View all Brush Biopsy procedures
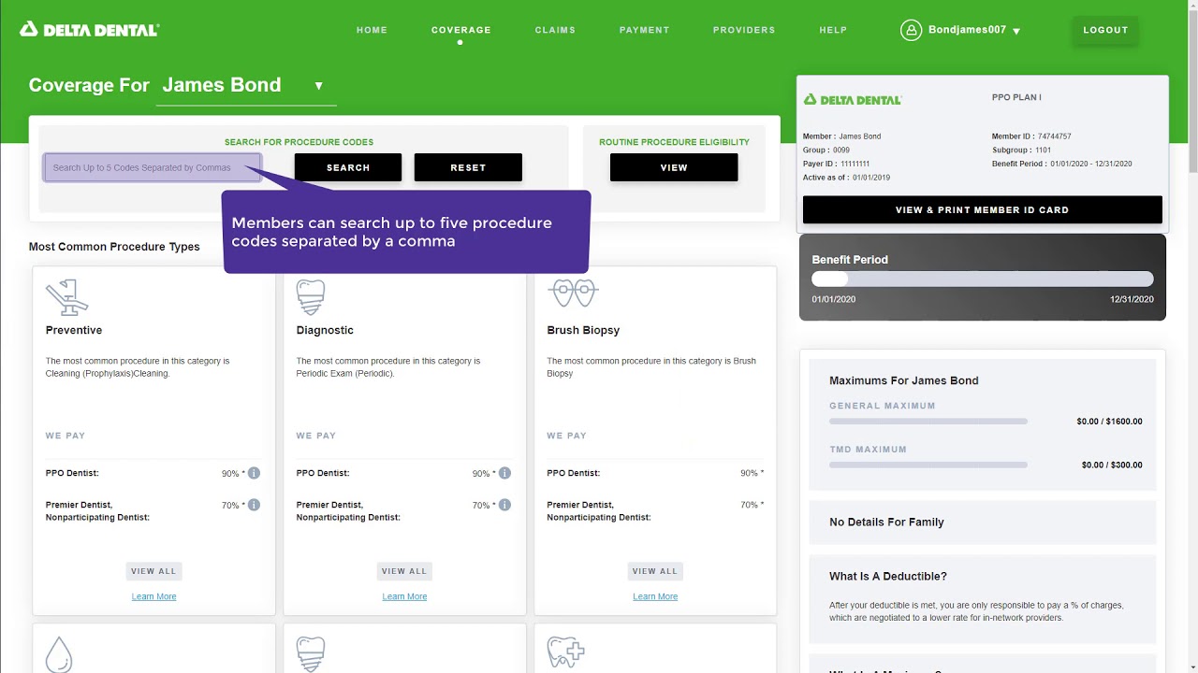The image size is (1198, 673). pos(655,571)
